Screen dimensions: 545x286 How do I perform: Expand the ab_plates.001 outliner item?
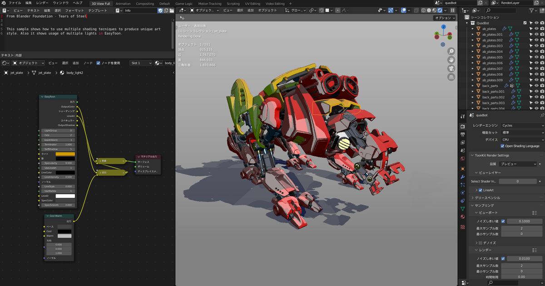point(472,34)
